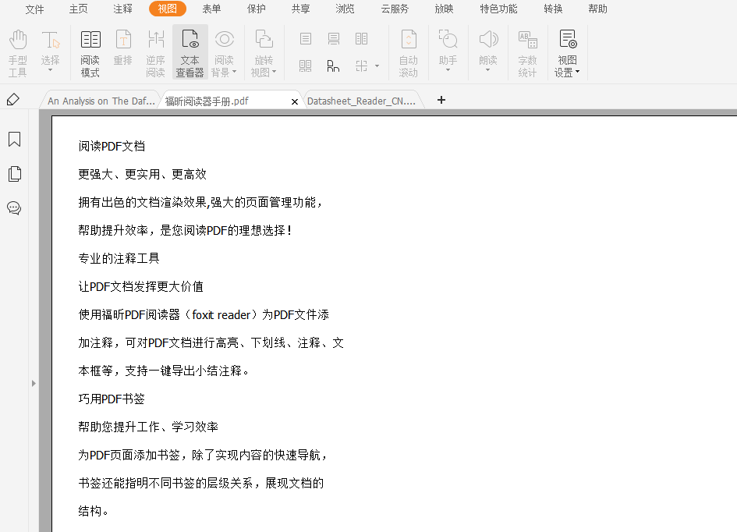737x532 pixels.
Task: Open the 文件 (File) menu
Action: point(34,9)
